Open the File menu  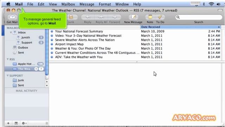(30, 4)
